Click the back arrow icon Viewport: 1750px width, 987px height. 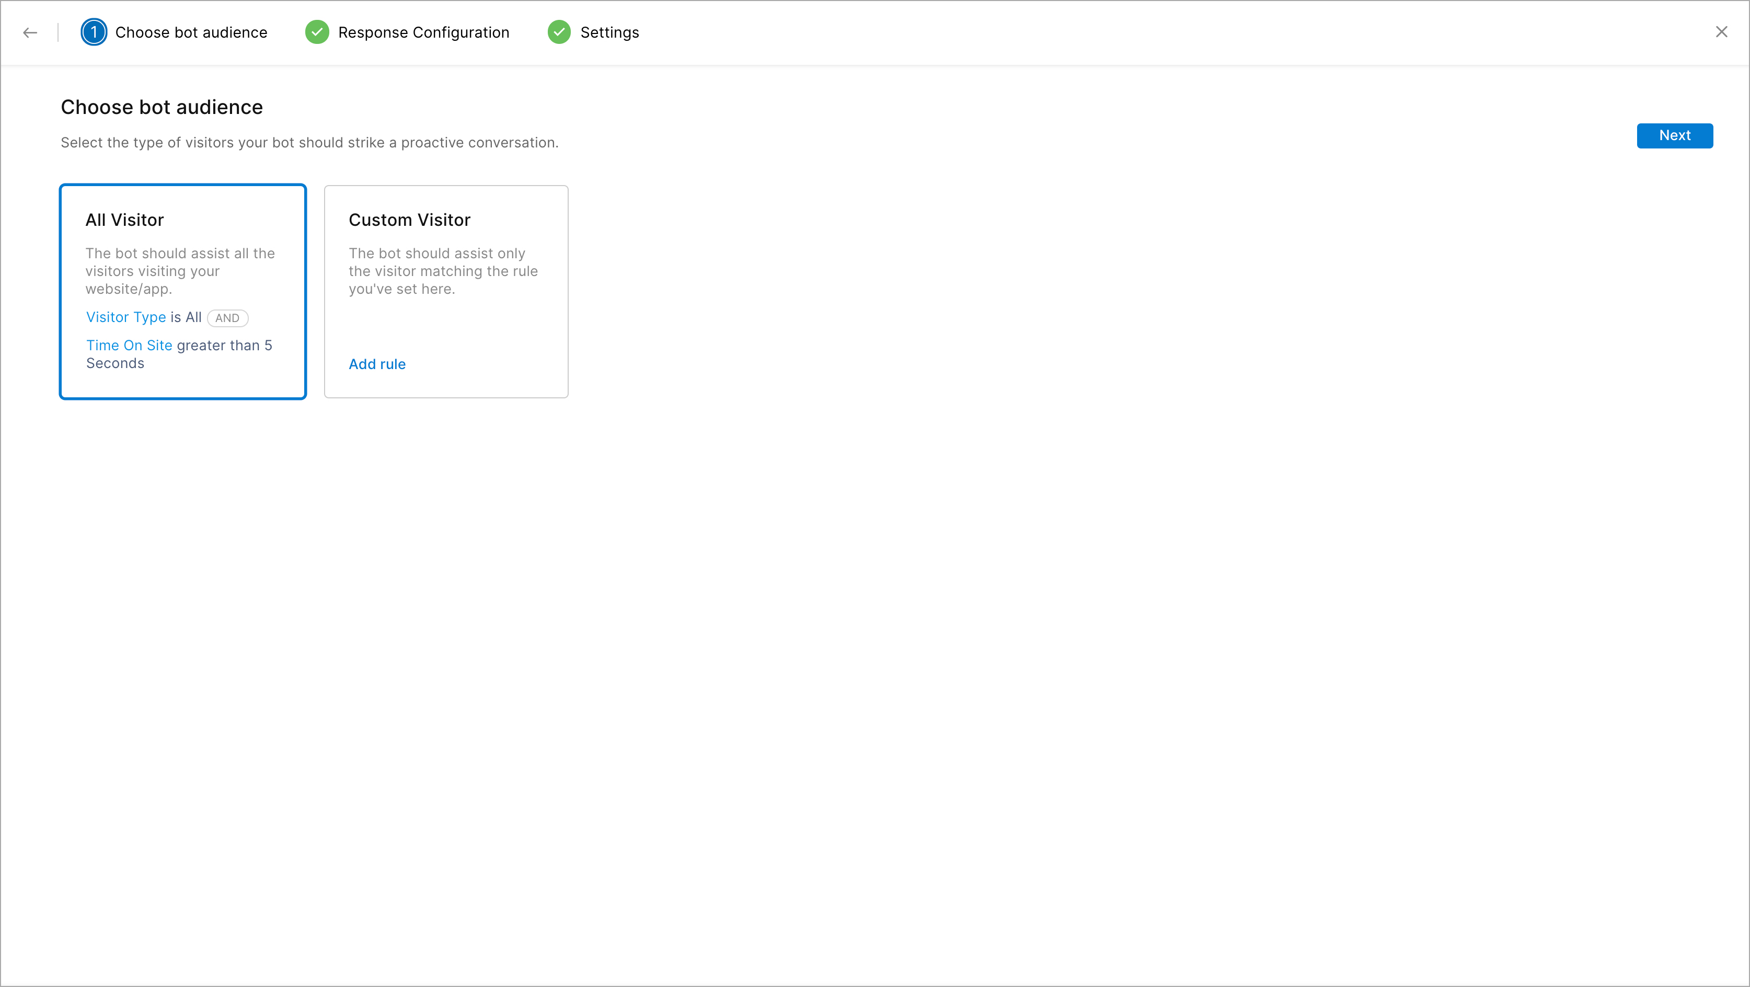point(30,32)
